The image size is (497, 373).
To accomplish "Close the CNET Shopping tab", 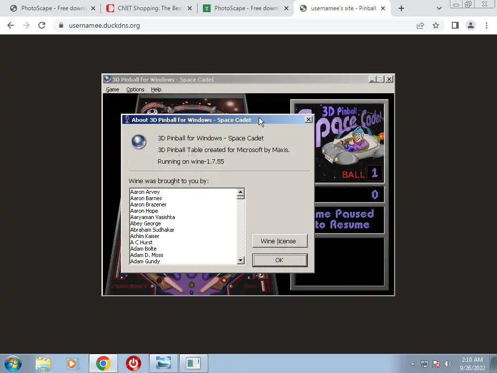I will point(190,9).
